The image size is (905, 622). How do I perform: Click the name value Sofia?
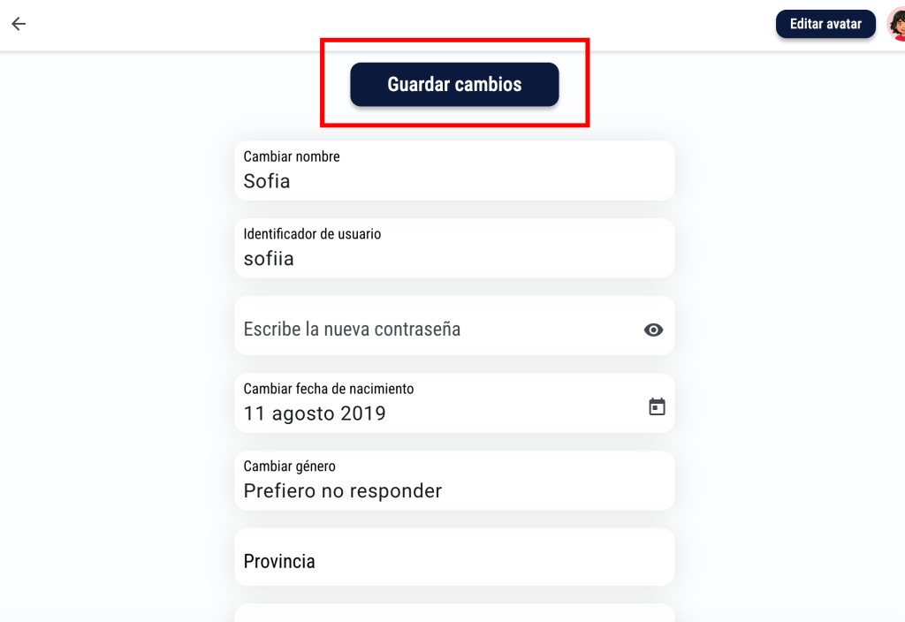pos(267,181)
